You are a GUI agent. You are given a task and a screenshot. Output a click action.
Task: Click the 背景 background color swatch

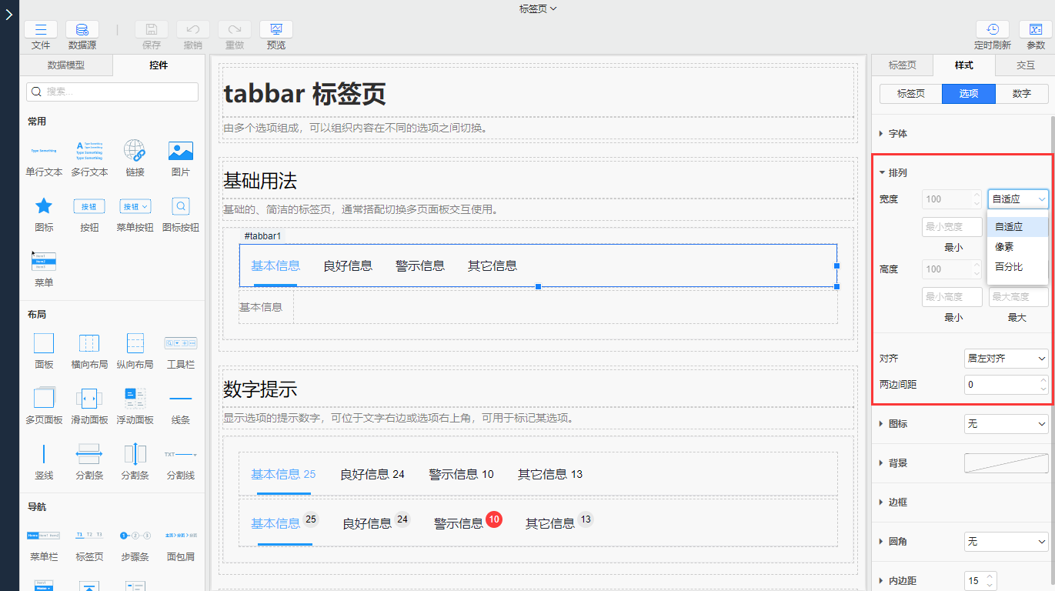[1006, 463]
